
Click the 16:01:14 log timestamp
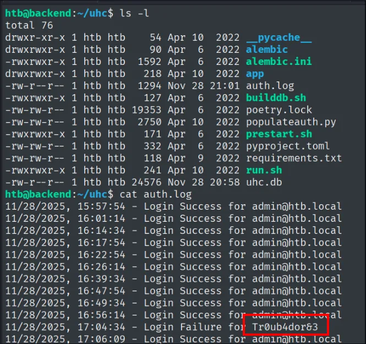101,219
